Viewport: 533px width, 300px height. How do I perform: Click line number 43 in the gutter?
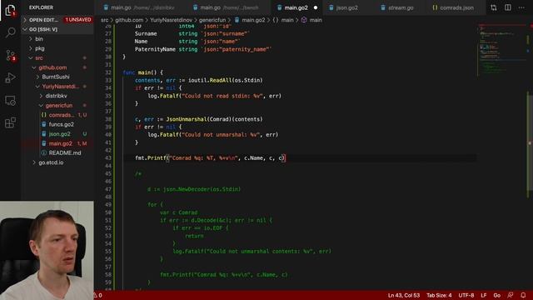pos(108,158)
